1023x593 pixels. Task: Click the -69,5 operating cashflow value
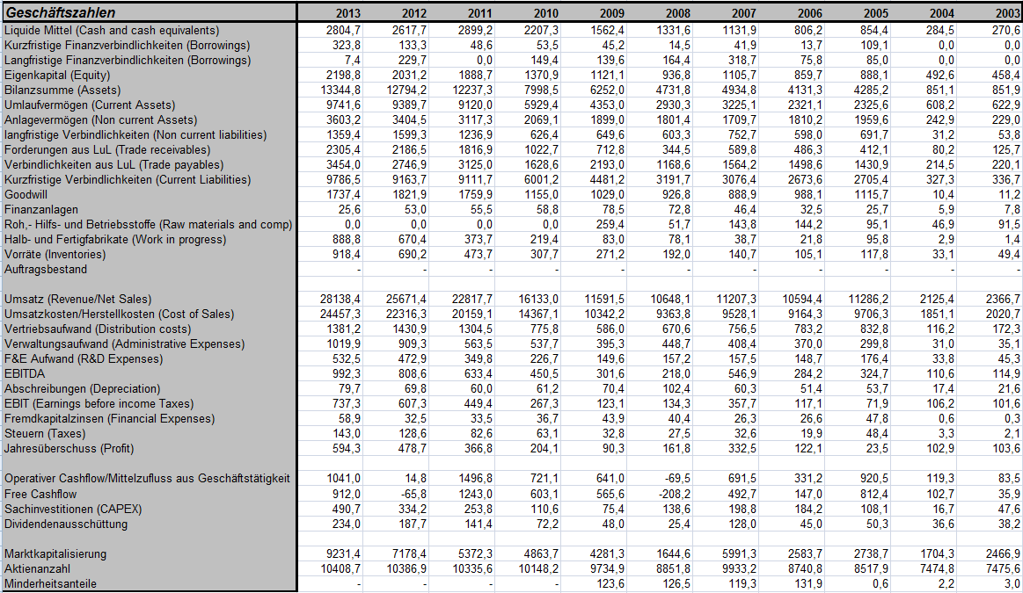pyautogui.click(x=677, y=479)
